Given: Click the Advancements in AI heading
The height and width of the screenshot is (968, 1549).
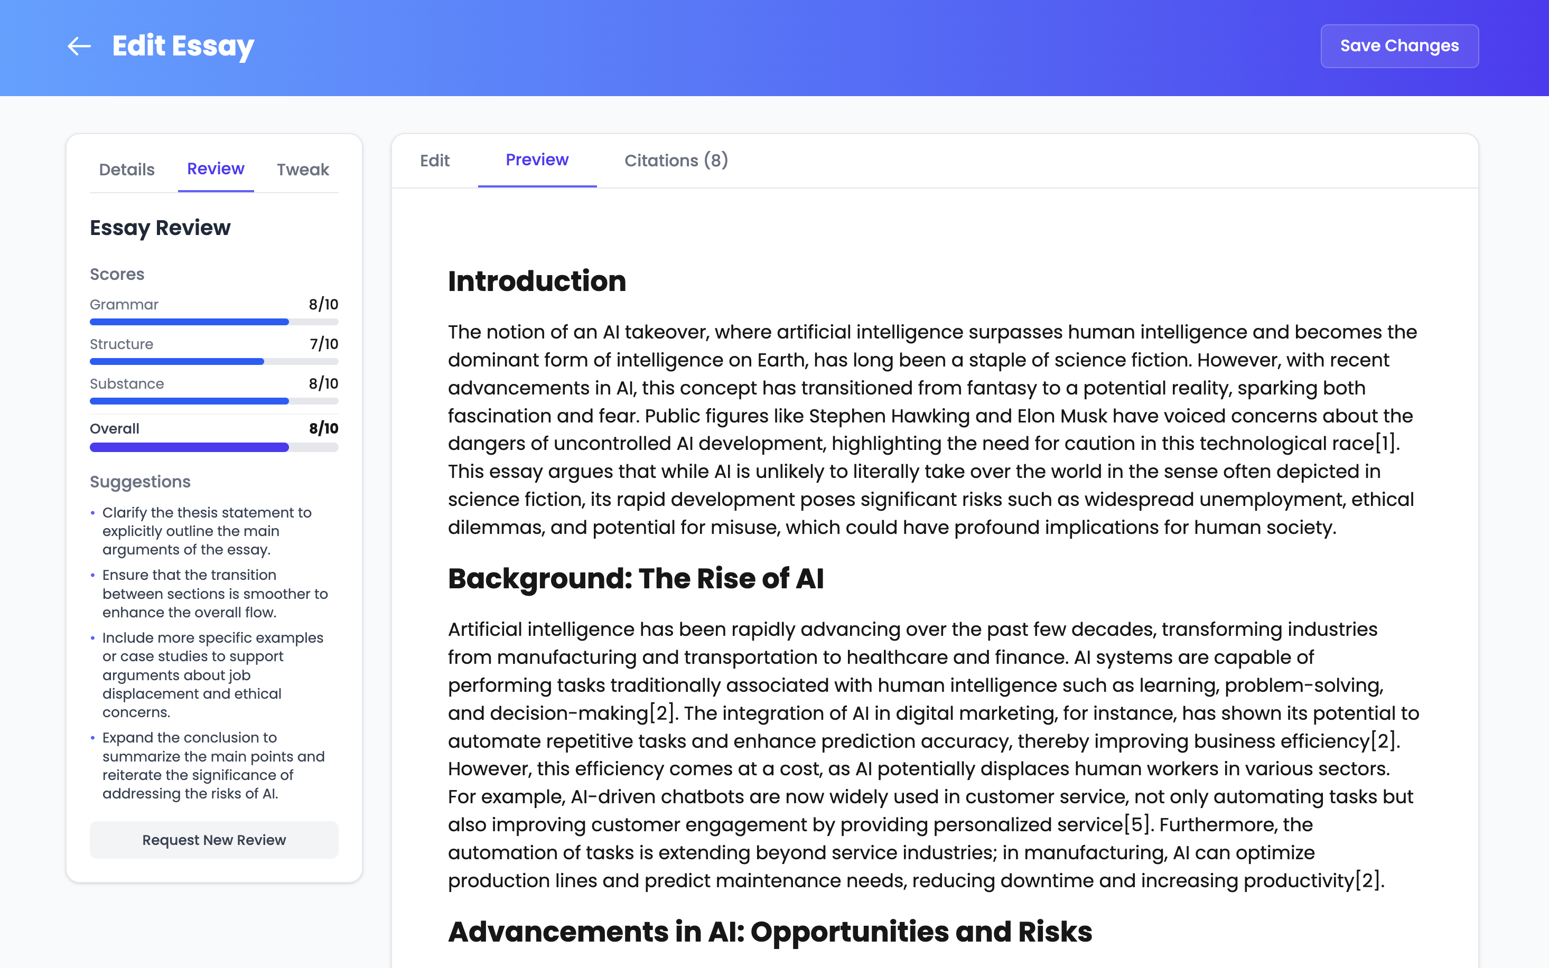Looking at the screenshot, I should click(770, 932).
